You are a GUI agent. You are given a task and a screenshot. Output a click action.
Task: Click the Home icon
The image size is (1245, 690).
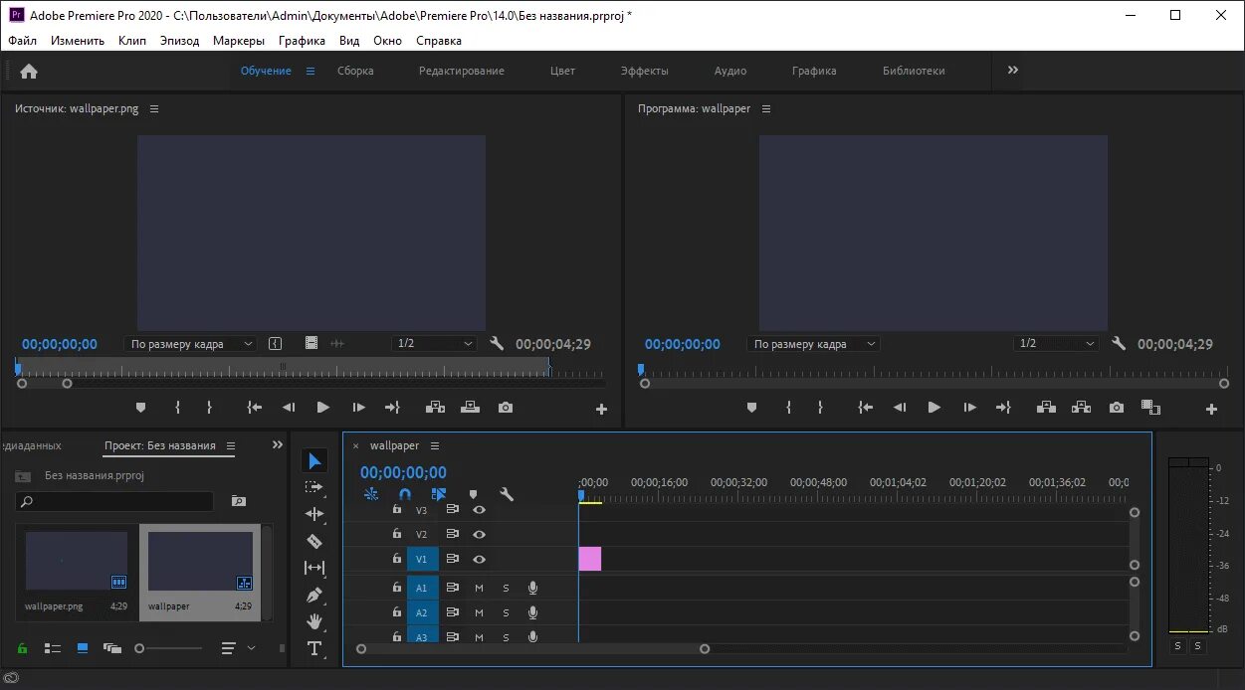[x=29, y=71]
